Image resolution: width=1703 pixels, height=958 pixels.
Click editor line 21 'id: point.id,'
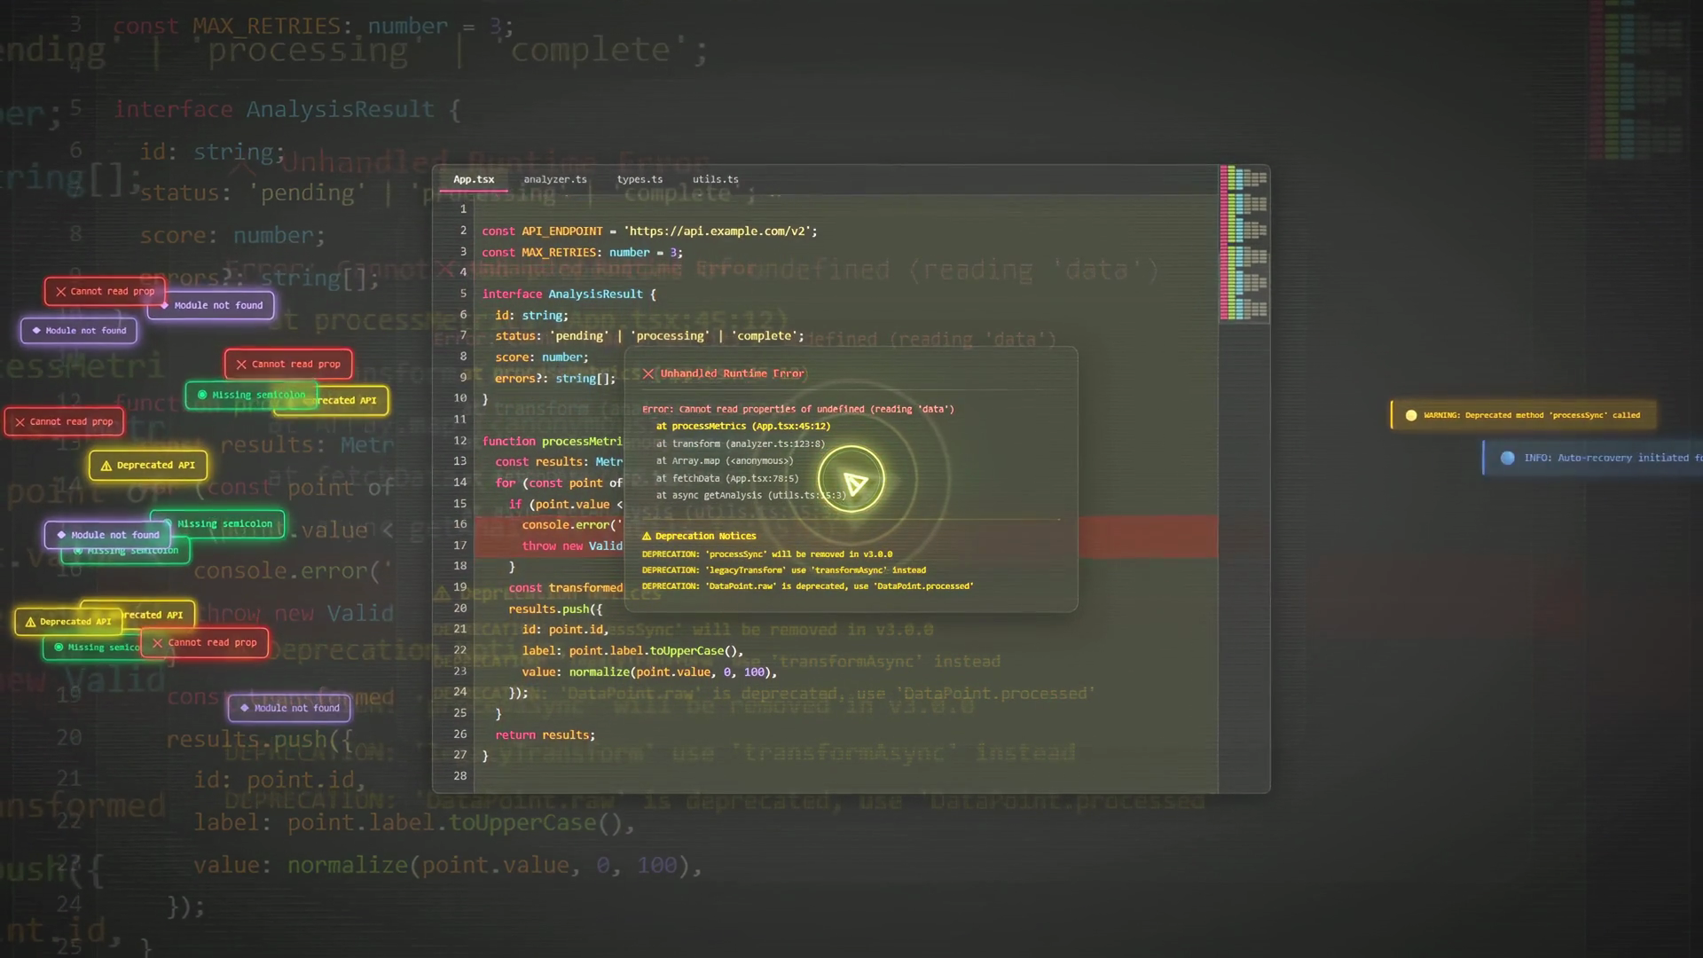pos(565,630)
